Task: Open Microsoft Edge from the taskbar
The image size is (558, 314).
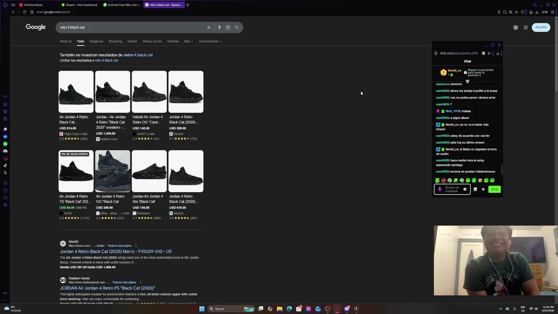Action: coord(289,309)
